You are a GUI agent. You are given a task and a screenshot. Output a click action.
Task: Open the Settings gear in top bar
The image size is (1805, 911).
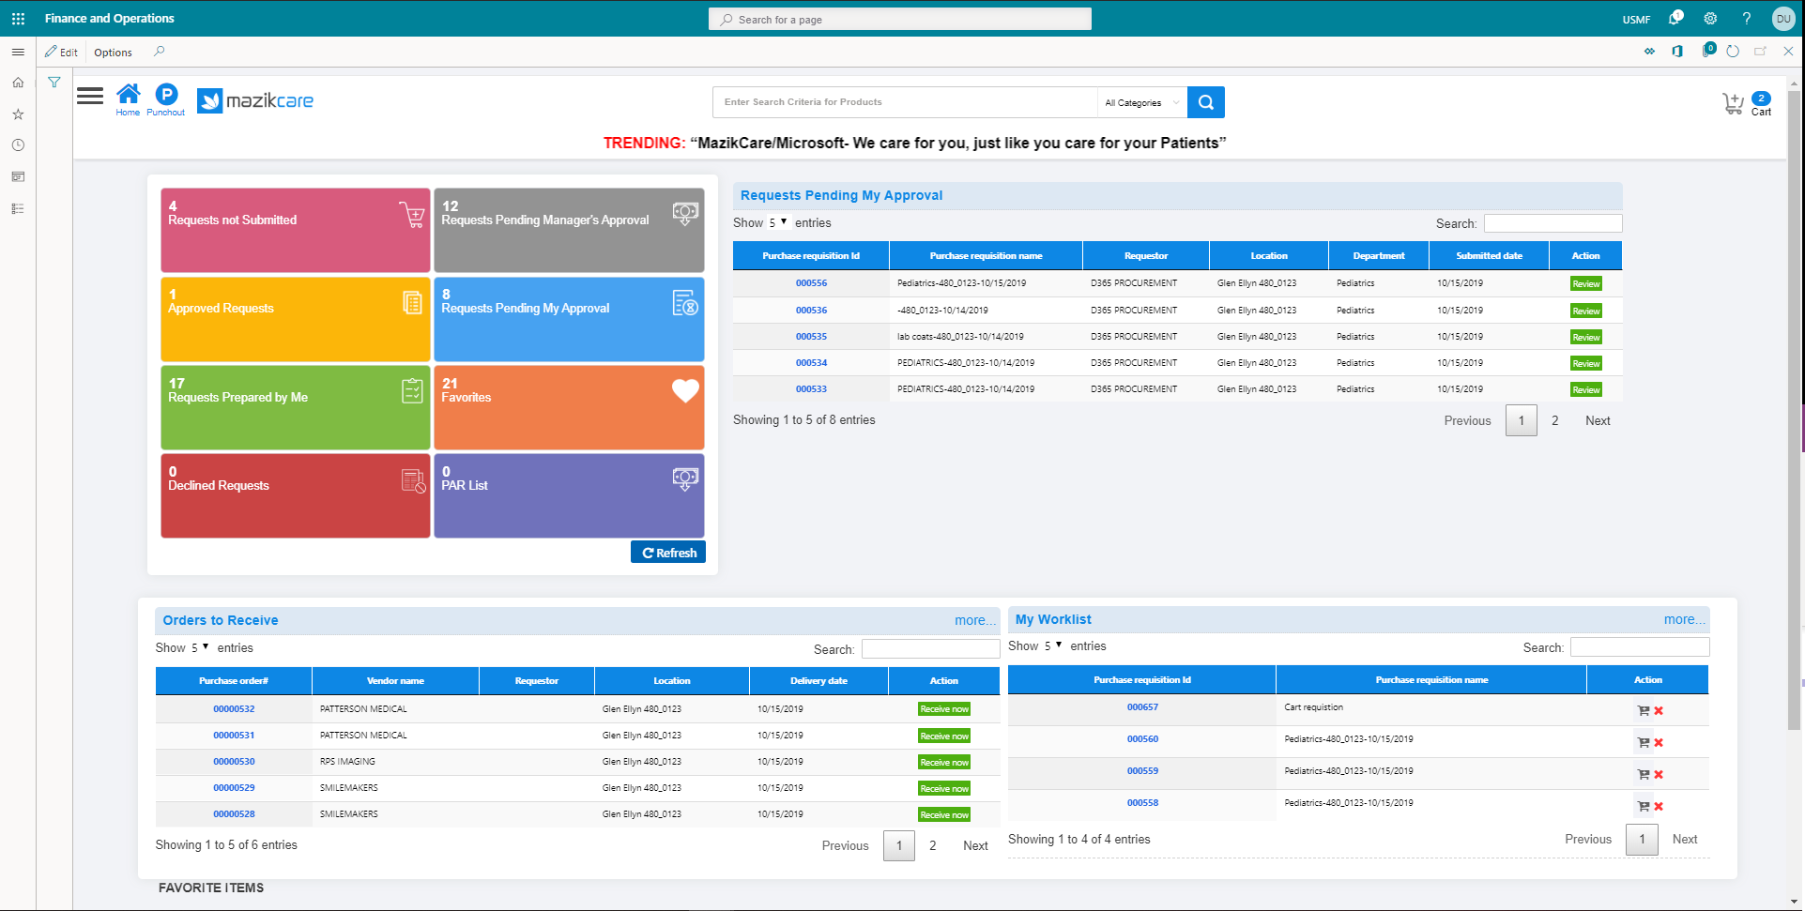[x=1710, y=19]
